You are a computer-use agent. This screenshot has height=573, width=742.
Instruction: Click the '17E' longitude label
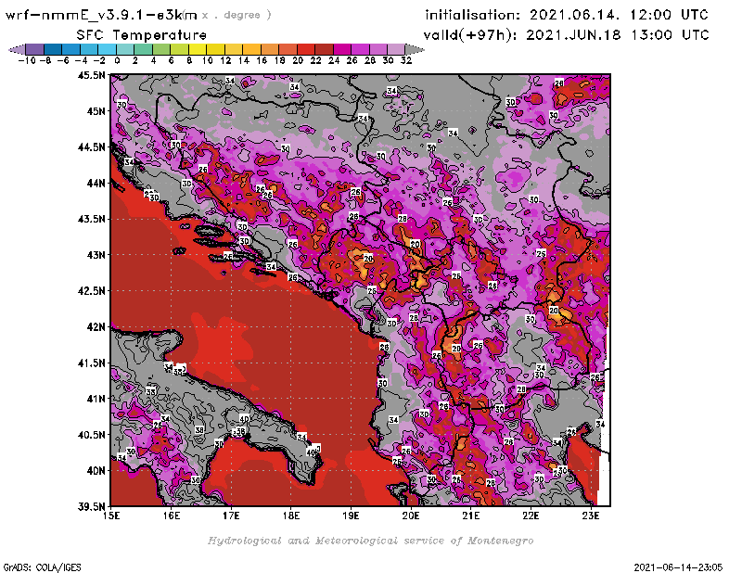(231, 516)
